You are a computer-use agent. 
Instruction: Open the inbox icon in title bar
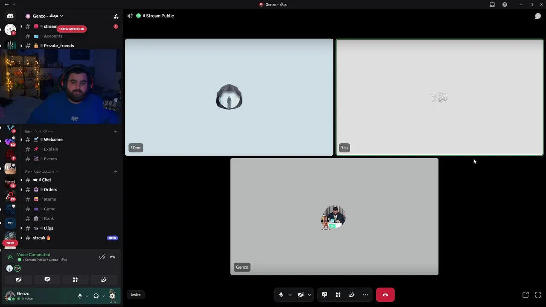pos(492,4)
